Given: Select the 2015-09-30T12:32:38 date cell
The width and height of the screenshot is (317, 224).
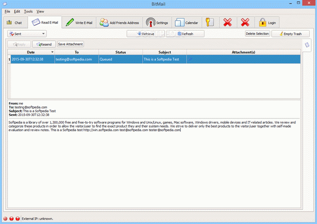Looking at the screenshot, I should [33, 59].
